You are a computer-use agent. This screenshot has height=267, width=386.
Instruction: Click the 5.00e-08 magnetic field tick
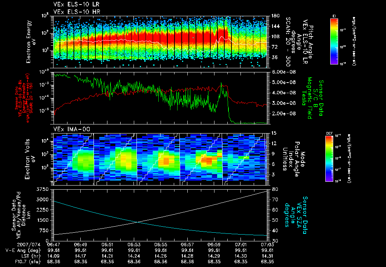tap(283, 82)
